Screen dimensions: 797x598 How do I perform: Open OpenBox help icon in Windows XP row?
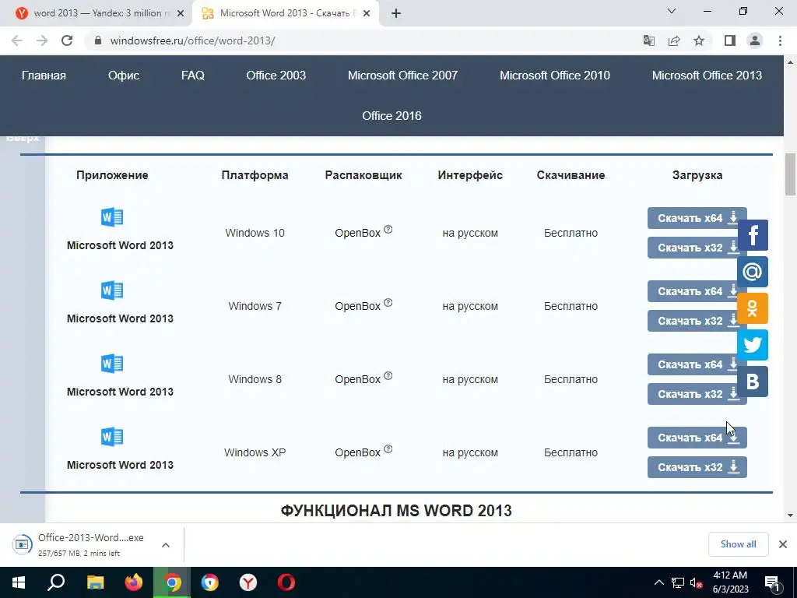[388, 449]
